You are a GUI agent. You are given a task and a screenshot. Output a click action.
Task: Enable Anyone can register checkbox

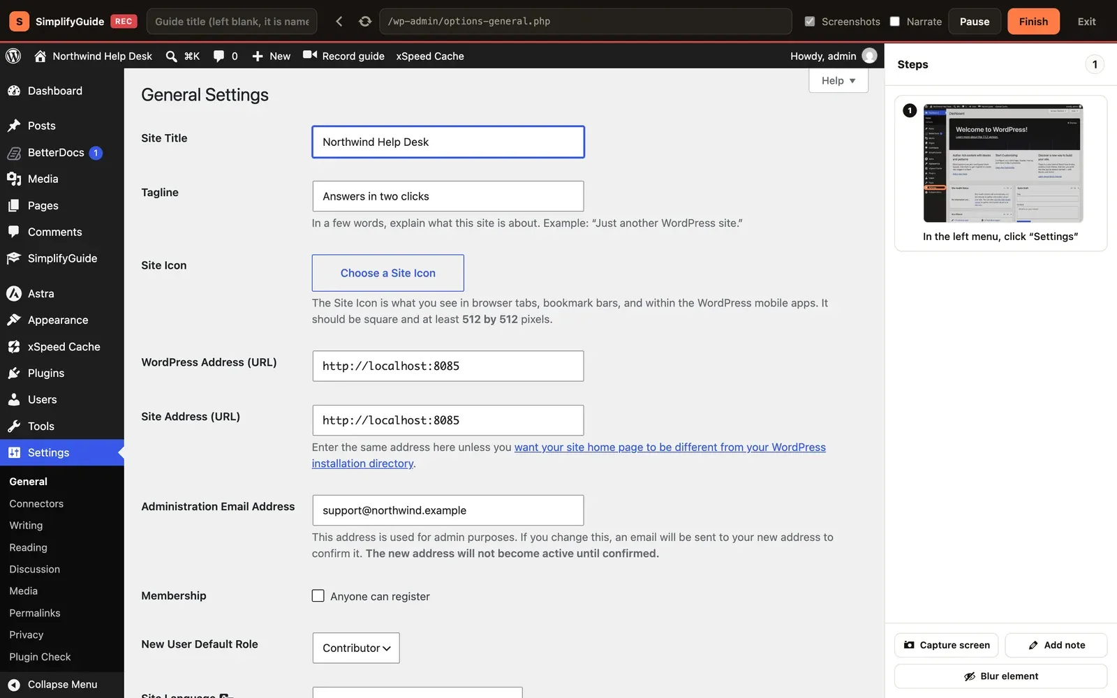click(x=318, y=595)
